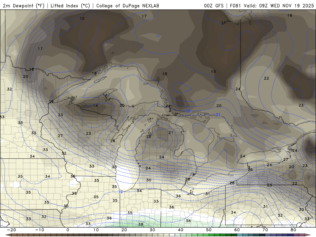Click the '39' dewpoint value on map

coord(141,224)
